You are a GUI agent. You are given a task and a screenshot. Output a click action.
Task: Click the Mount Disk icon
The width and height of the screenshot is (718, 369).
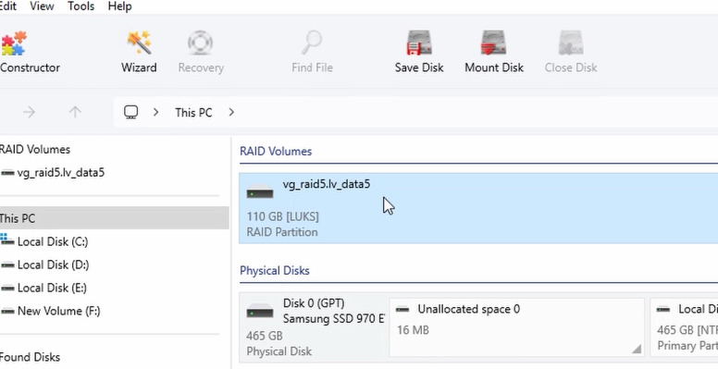[x=494, y=43]
